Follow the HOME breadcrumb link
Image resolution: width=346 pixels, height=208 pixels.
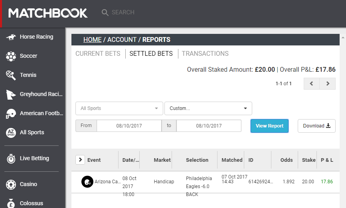click(93, 40)
